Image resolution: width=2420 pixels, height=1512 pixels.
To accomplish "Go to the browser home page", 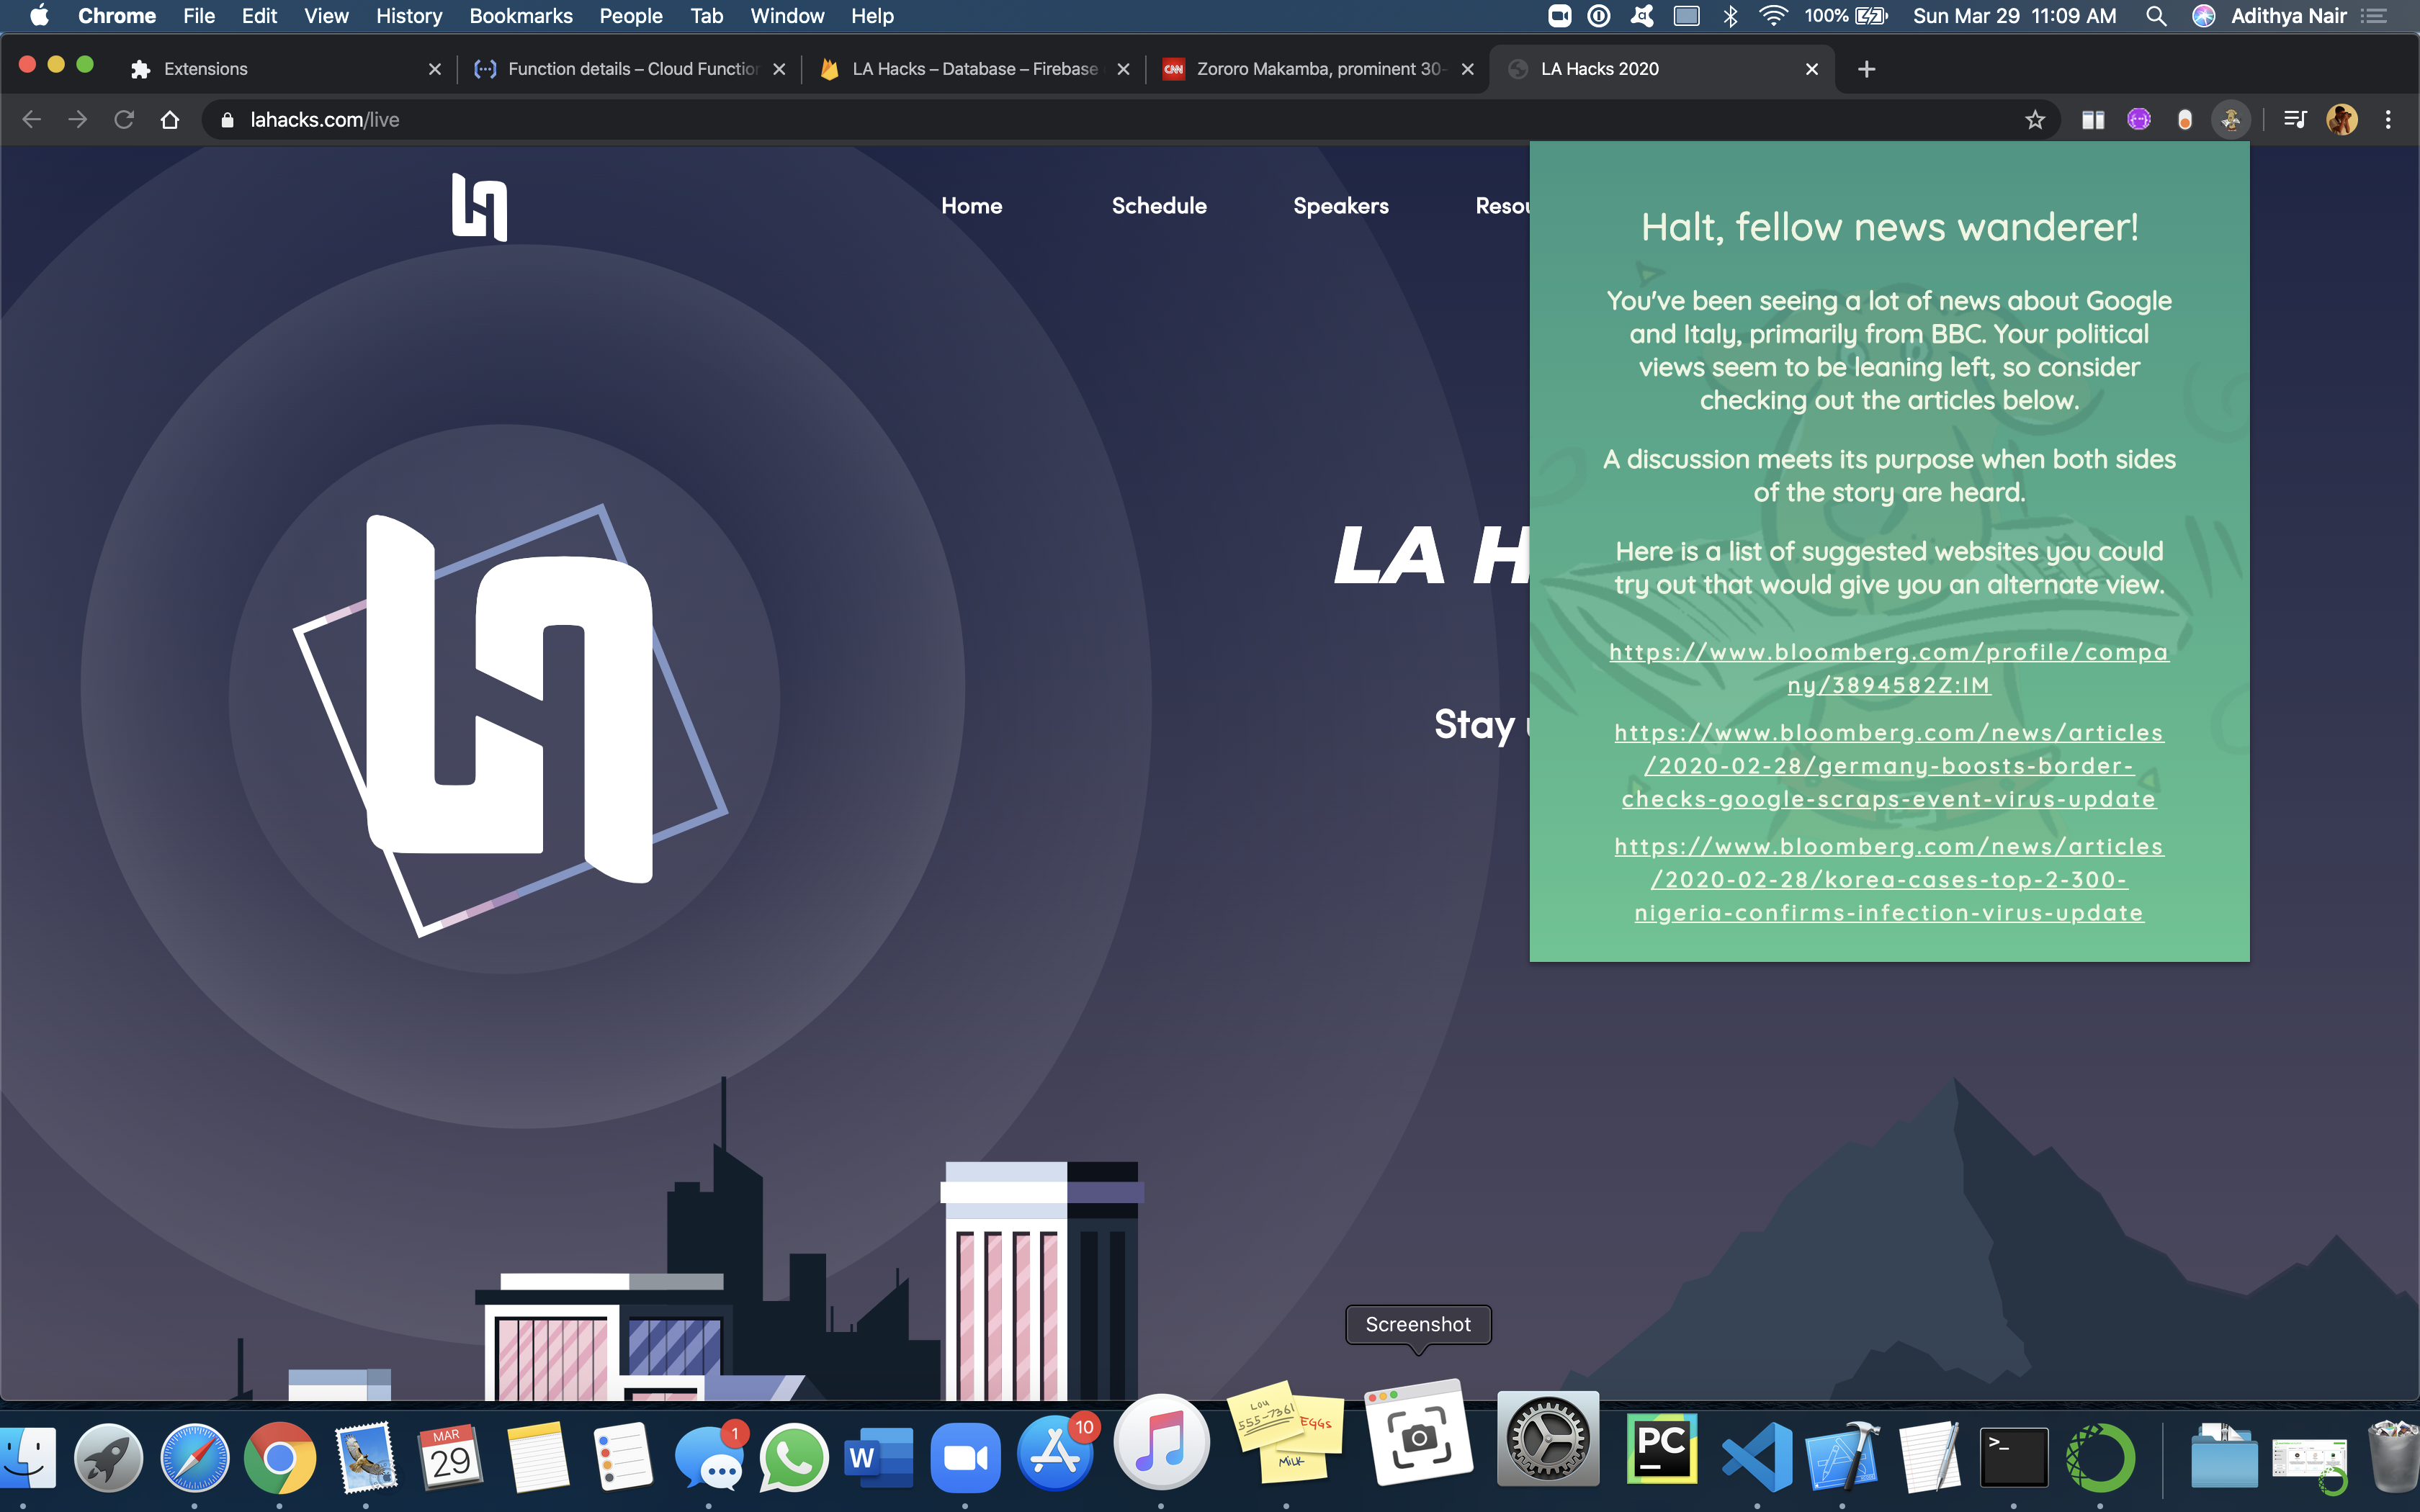I will [x=170, y=120].
